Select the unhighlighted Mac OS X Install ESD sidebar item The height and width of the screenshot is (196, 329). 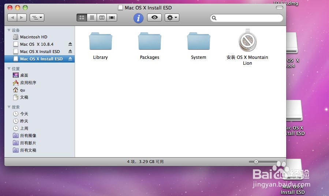[40, 52]
